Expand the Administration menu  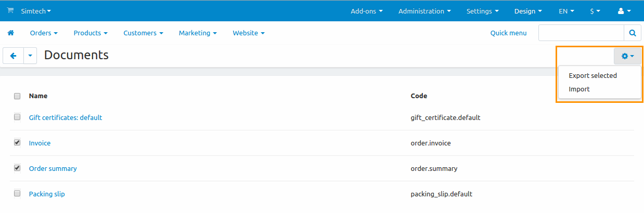click(x=424, y=11)
